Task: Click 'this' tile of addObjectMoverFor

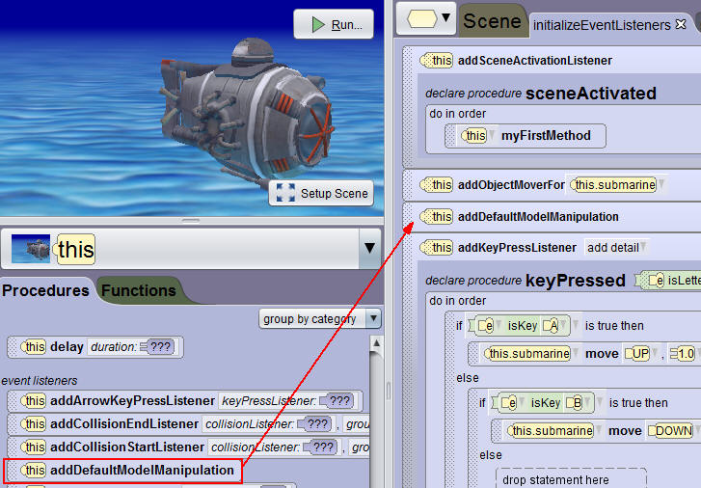Action: click(x=437, y=185)
